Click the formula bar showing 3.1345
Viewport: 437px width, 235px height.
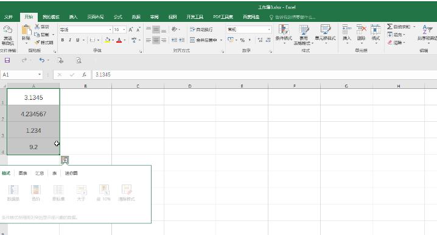click(264, 75)
